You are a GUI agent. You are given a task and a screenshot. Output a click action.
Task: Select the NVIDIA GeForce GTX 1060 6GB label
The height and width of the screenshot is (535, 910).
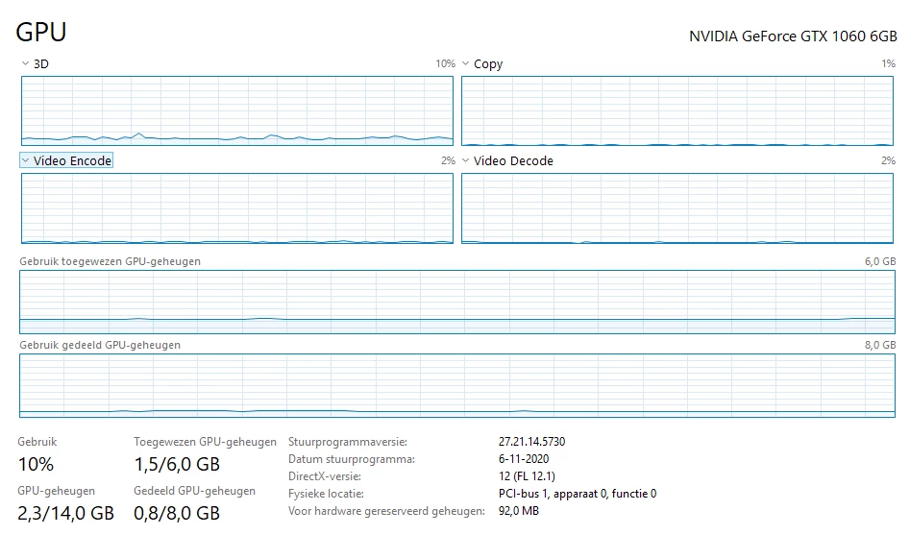tap(793, 36)
